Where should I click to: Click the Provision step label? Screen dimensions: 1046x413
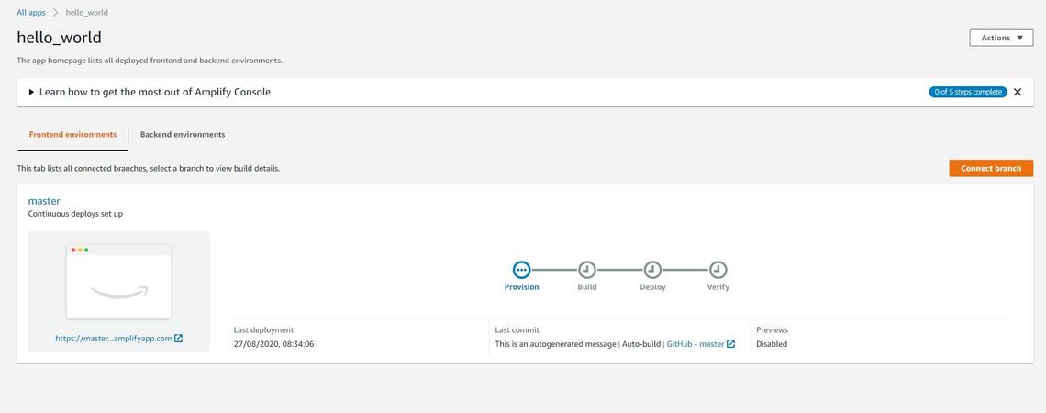coord(521,287)
